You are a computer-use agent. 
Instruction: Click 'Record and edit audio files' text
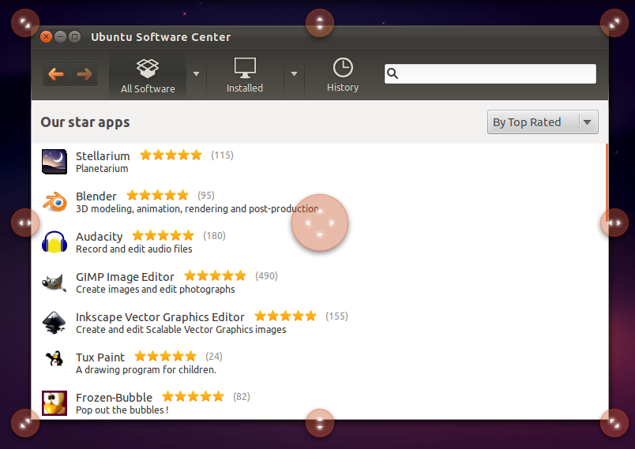pyautogui.click(x=134, y=249)
